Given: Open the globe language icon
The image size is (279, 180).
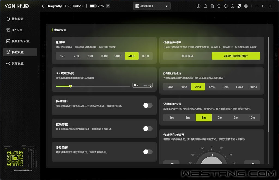Looking at the screenshot, I should pos(226,6).
